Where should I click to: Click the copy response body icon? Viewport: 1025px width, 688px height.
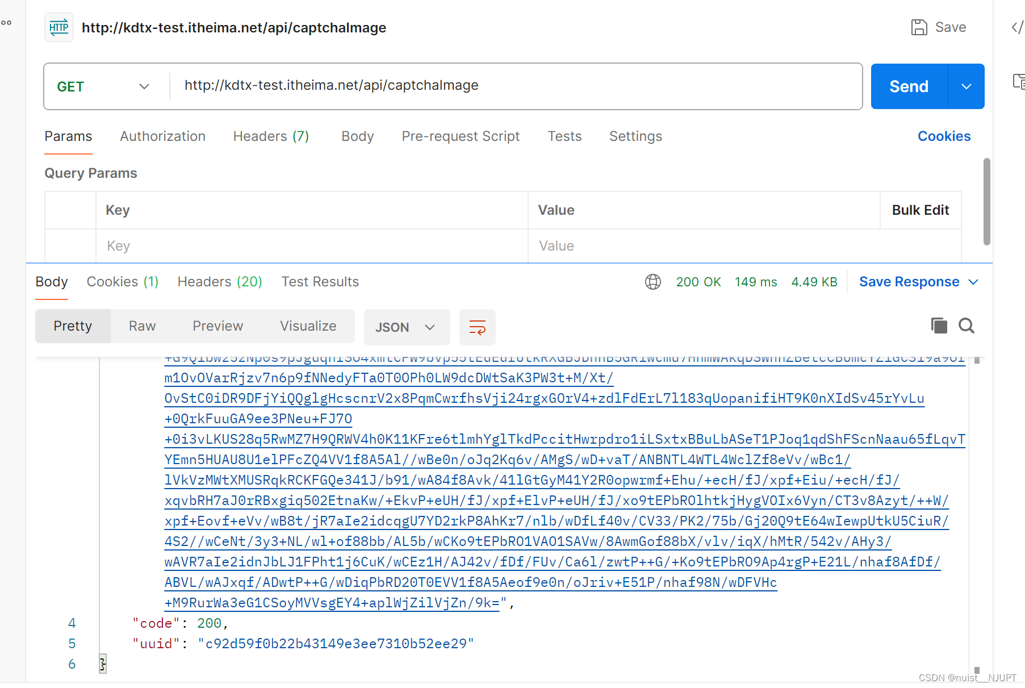pos(939,326)
